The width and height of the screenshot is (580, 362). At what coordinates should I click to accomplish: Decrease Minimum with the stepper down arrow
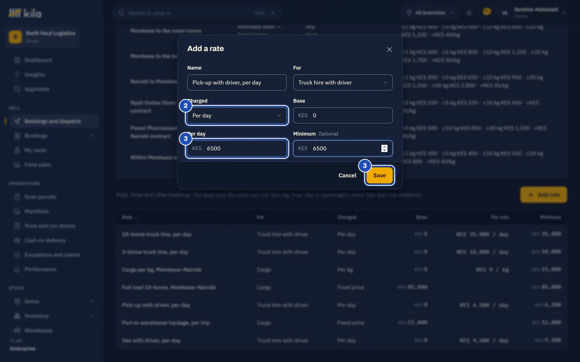click(x=384, y=150)
